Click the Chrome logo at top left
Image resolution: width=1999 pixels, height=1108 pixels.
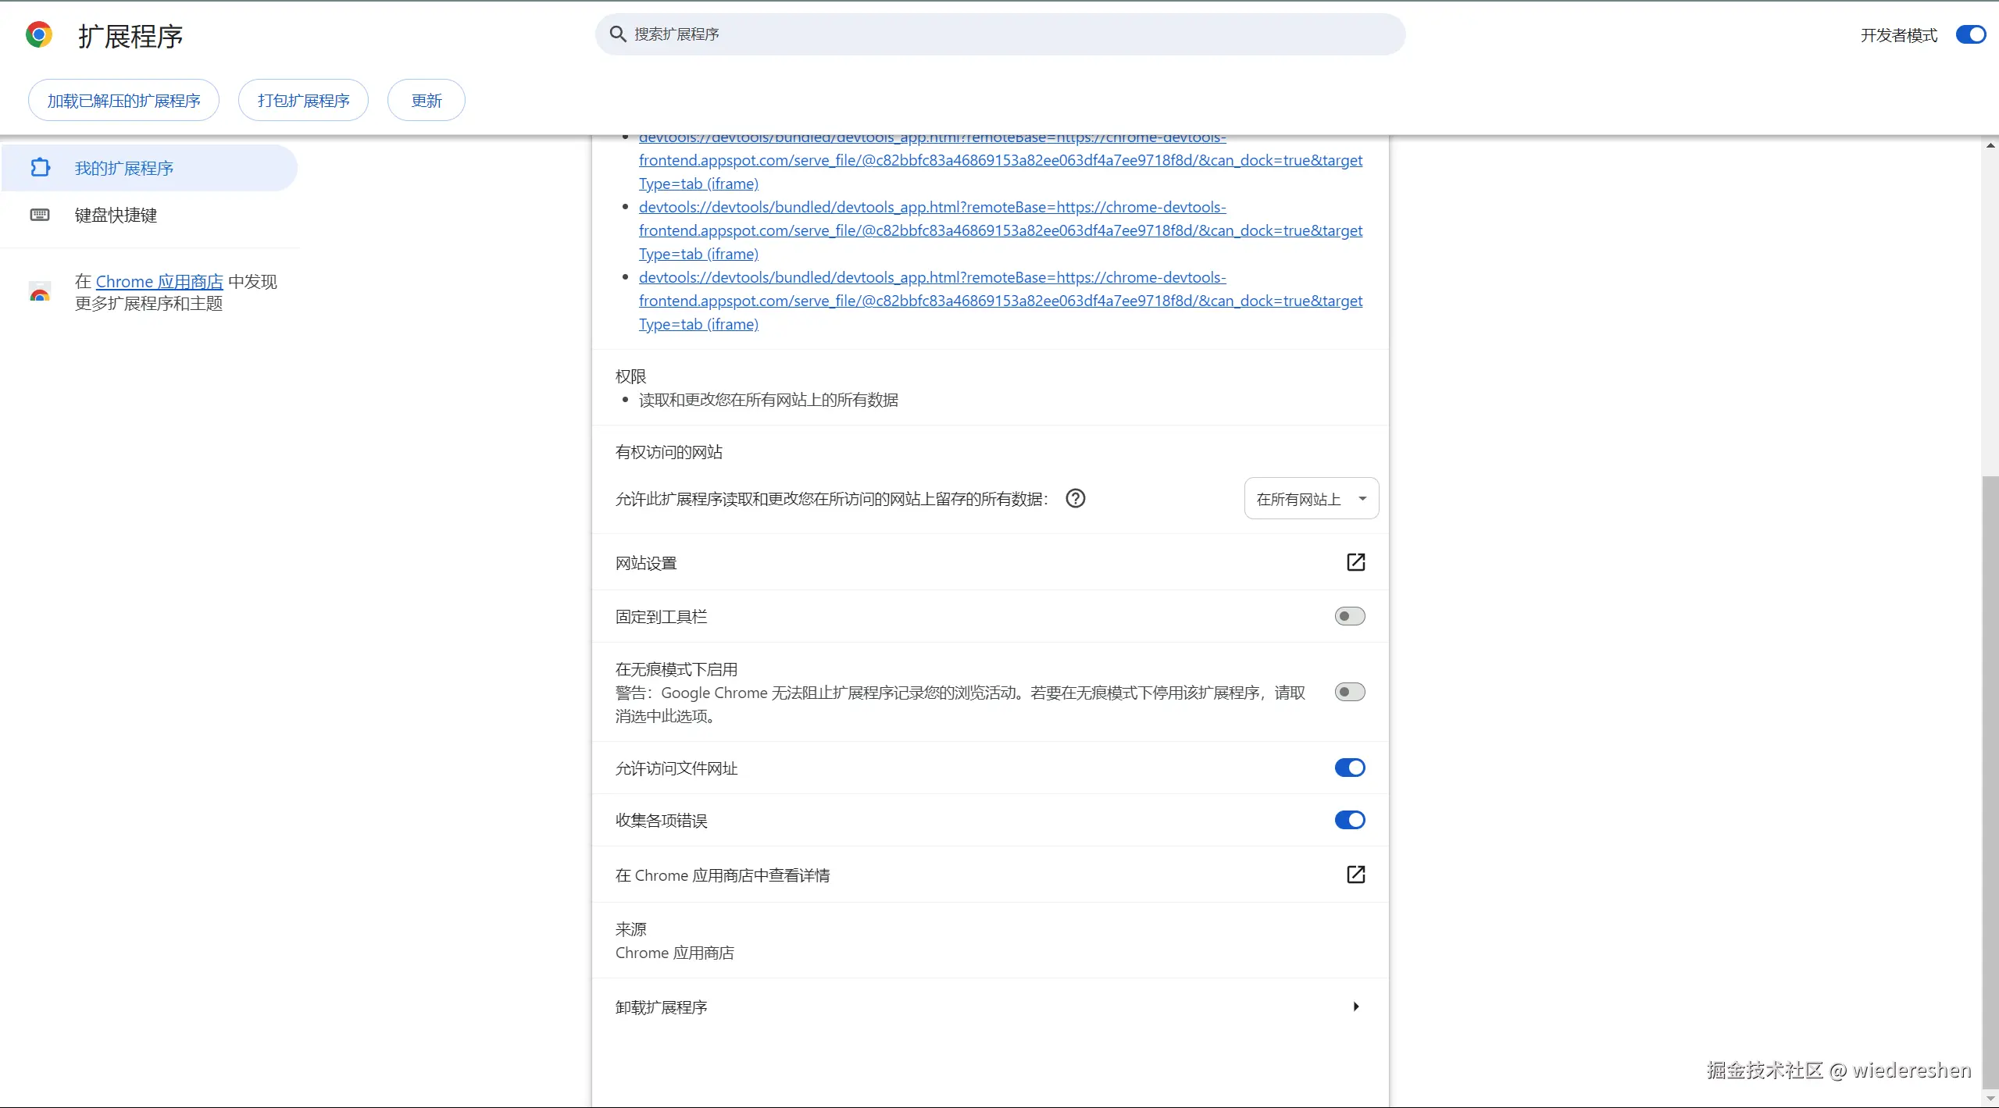click(x=38, y=34)
